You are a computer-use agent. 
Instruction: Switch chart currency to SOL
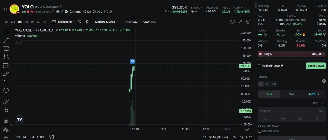point(153,22)
